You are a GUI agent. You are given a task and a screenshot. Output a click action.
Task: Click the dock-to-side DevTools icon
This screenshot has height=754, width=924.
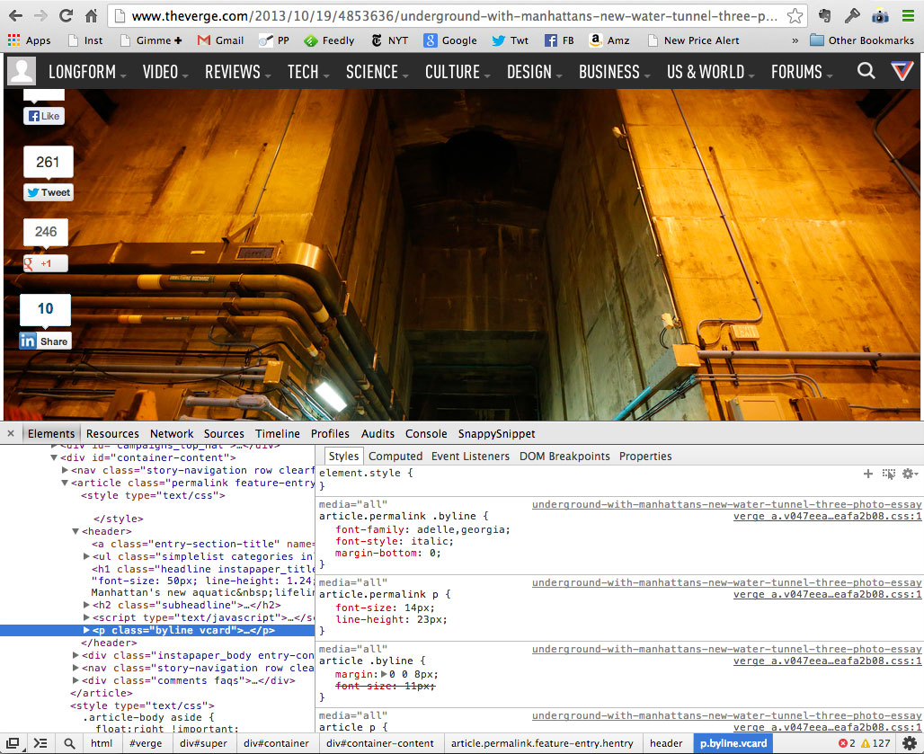[13, 743]
